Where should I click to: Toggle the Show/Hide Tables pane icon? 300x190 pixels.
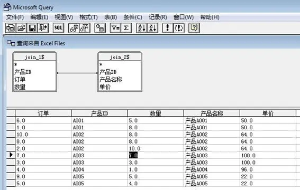point(74,28)
